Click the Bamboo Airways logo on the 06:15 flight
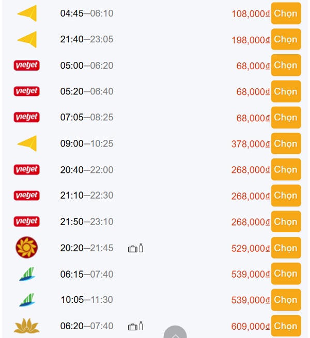Image resolution: width=310 pixels, height=338 pixels. 27,274
